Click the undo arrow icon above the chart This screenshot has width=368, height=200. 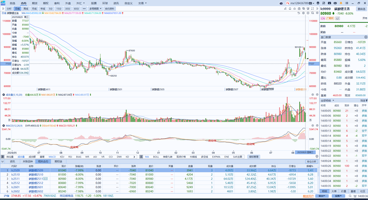(x=298, y=13)
